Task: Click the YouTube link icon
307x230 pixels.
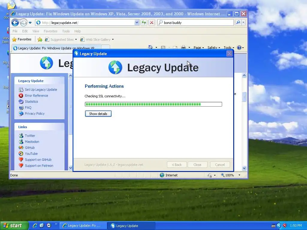Action: [21, 154]
